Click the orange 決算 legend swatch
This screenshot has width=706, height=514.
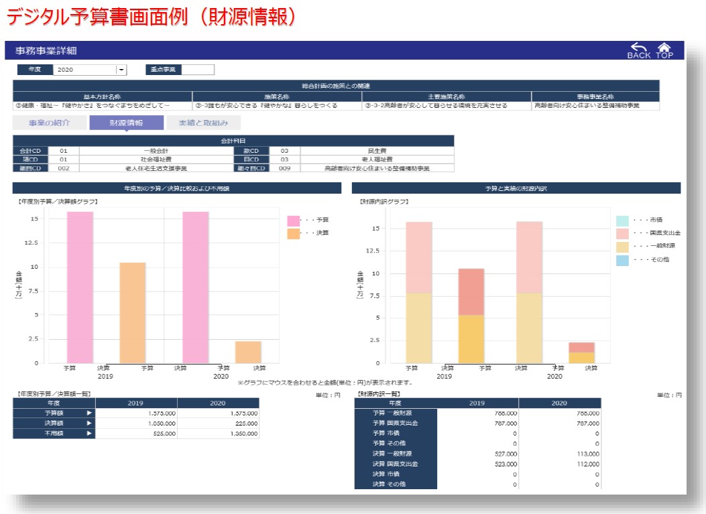(x=294, y=233)
